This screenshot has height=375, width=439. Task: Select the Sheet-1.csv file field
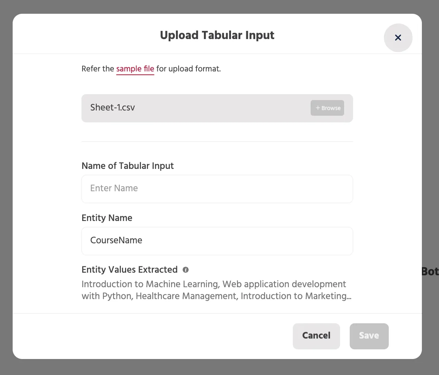(217, 108)
